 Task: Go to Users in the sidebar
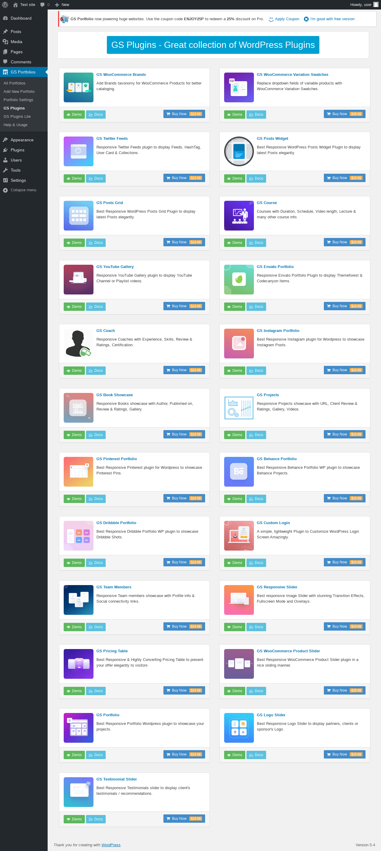[24, 160]
